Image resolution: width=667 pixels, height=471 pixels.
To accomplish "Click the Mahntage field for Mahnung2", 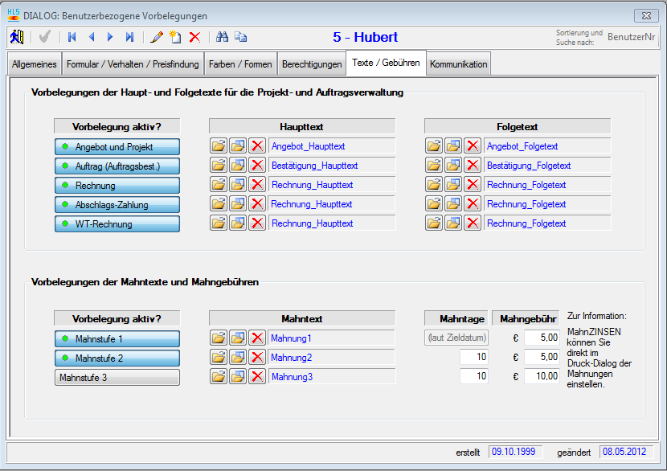I will coord(473,358).
